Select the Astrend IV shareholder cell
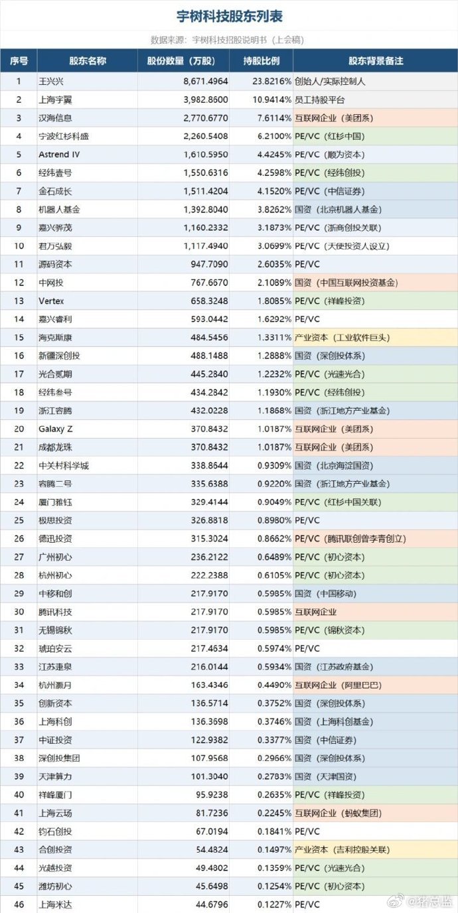The width and height of the screenshot is (458, 913). tap(88, 155)
